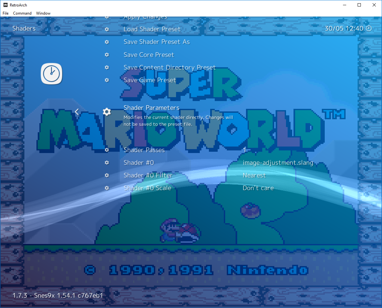
Task: Click the Shader Passes value to increase it
Action: pos(244,150)
